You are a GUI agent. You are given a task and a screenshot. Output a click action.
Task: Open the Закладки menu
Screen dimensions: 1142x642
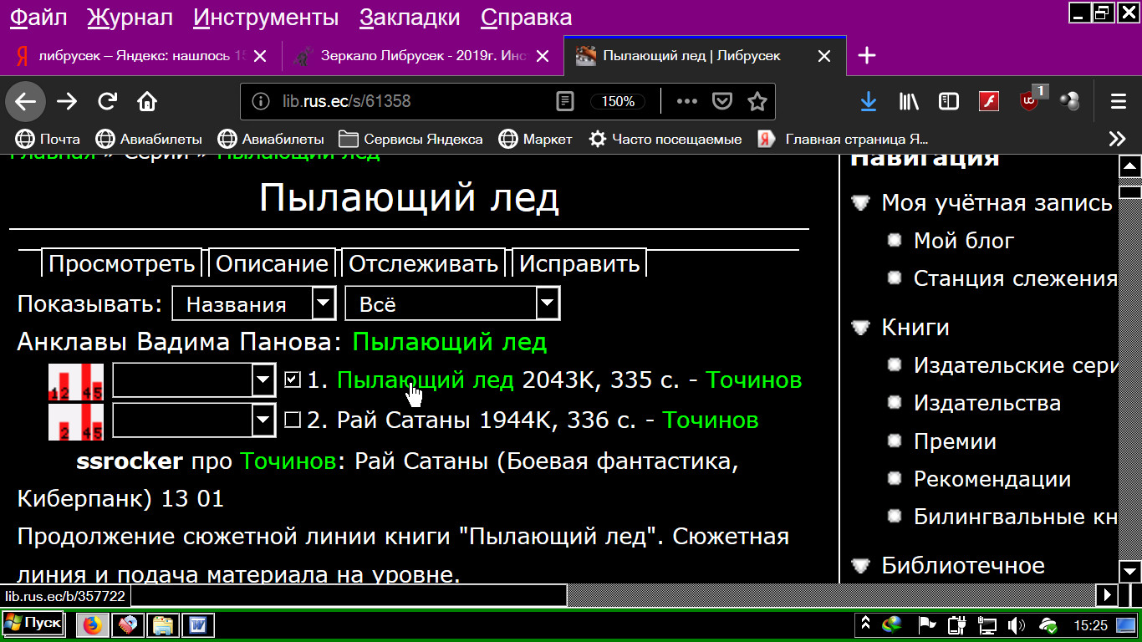tap(410, 18)
